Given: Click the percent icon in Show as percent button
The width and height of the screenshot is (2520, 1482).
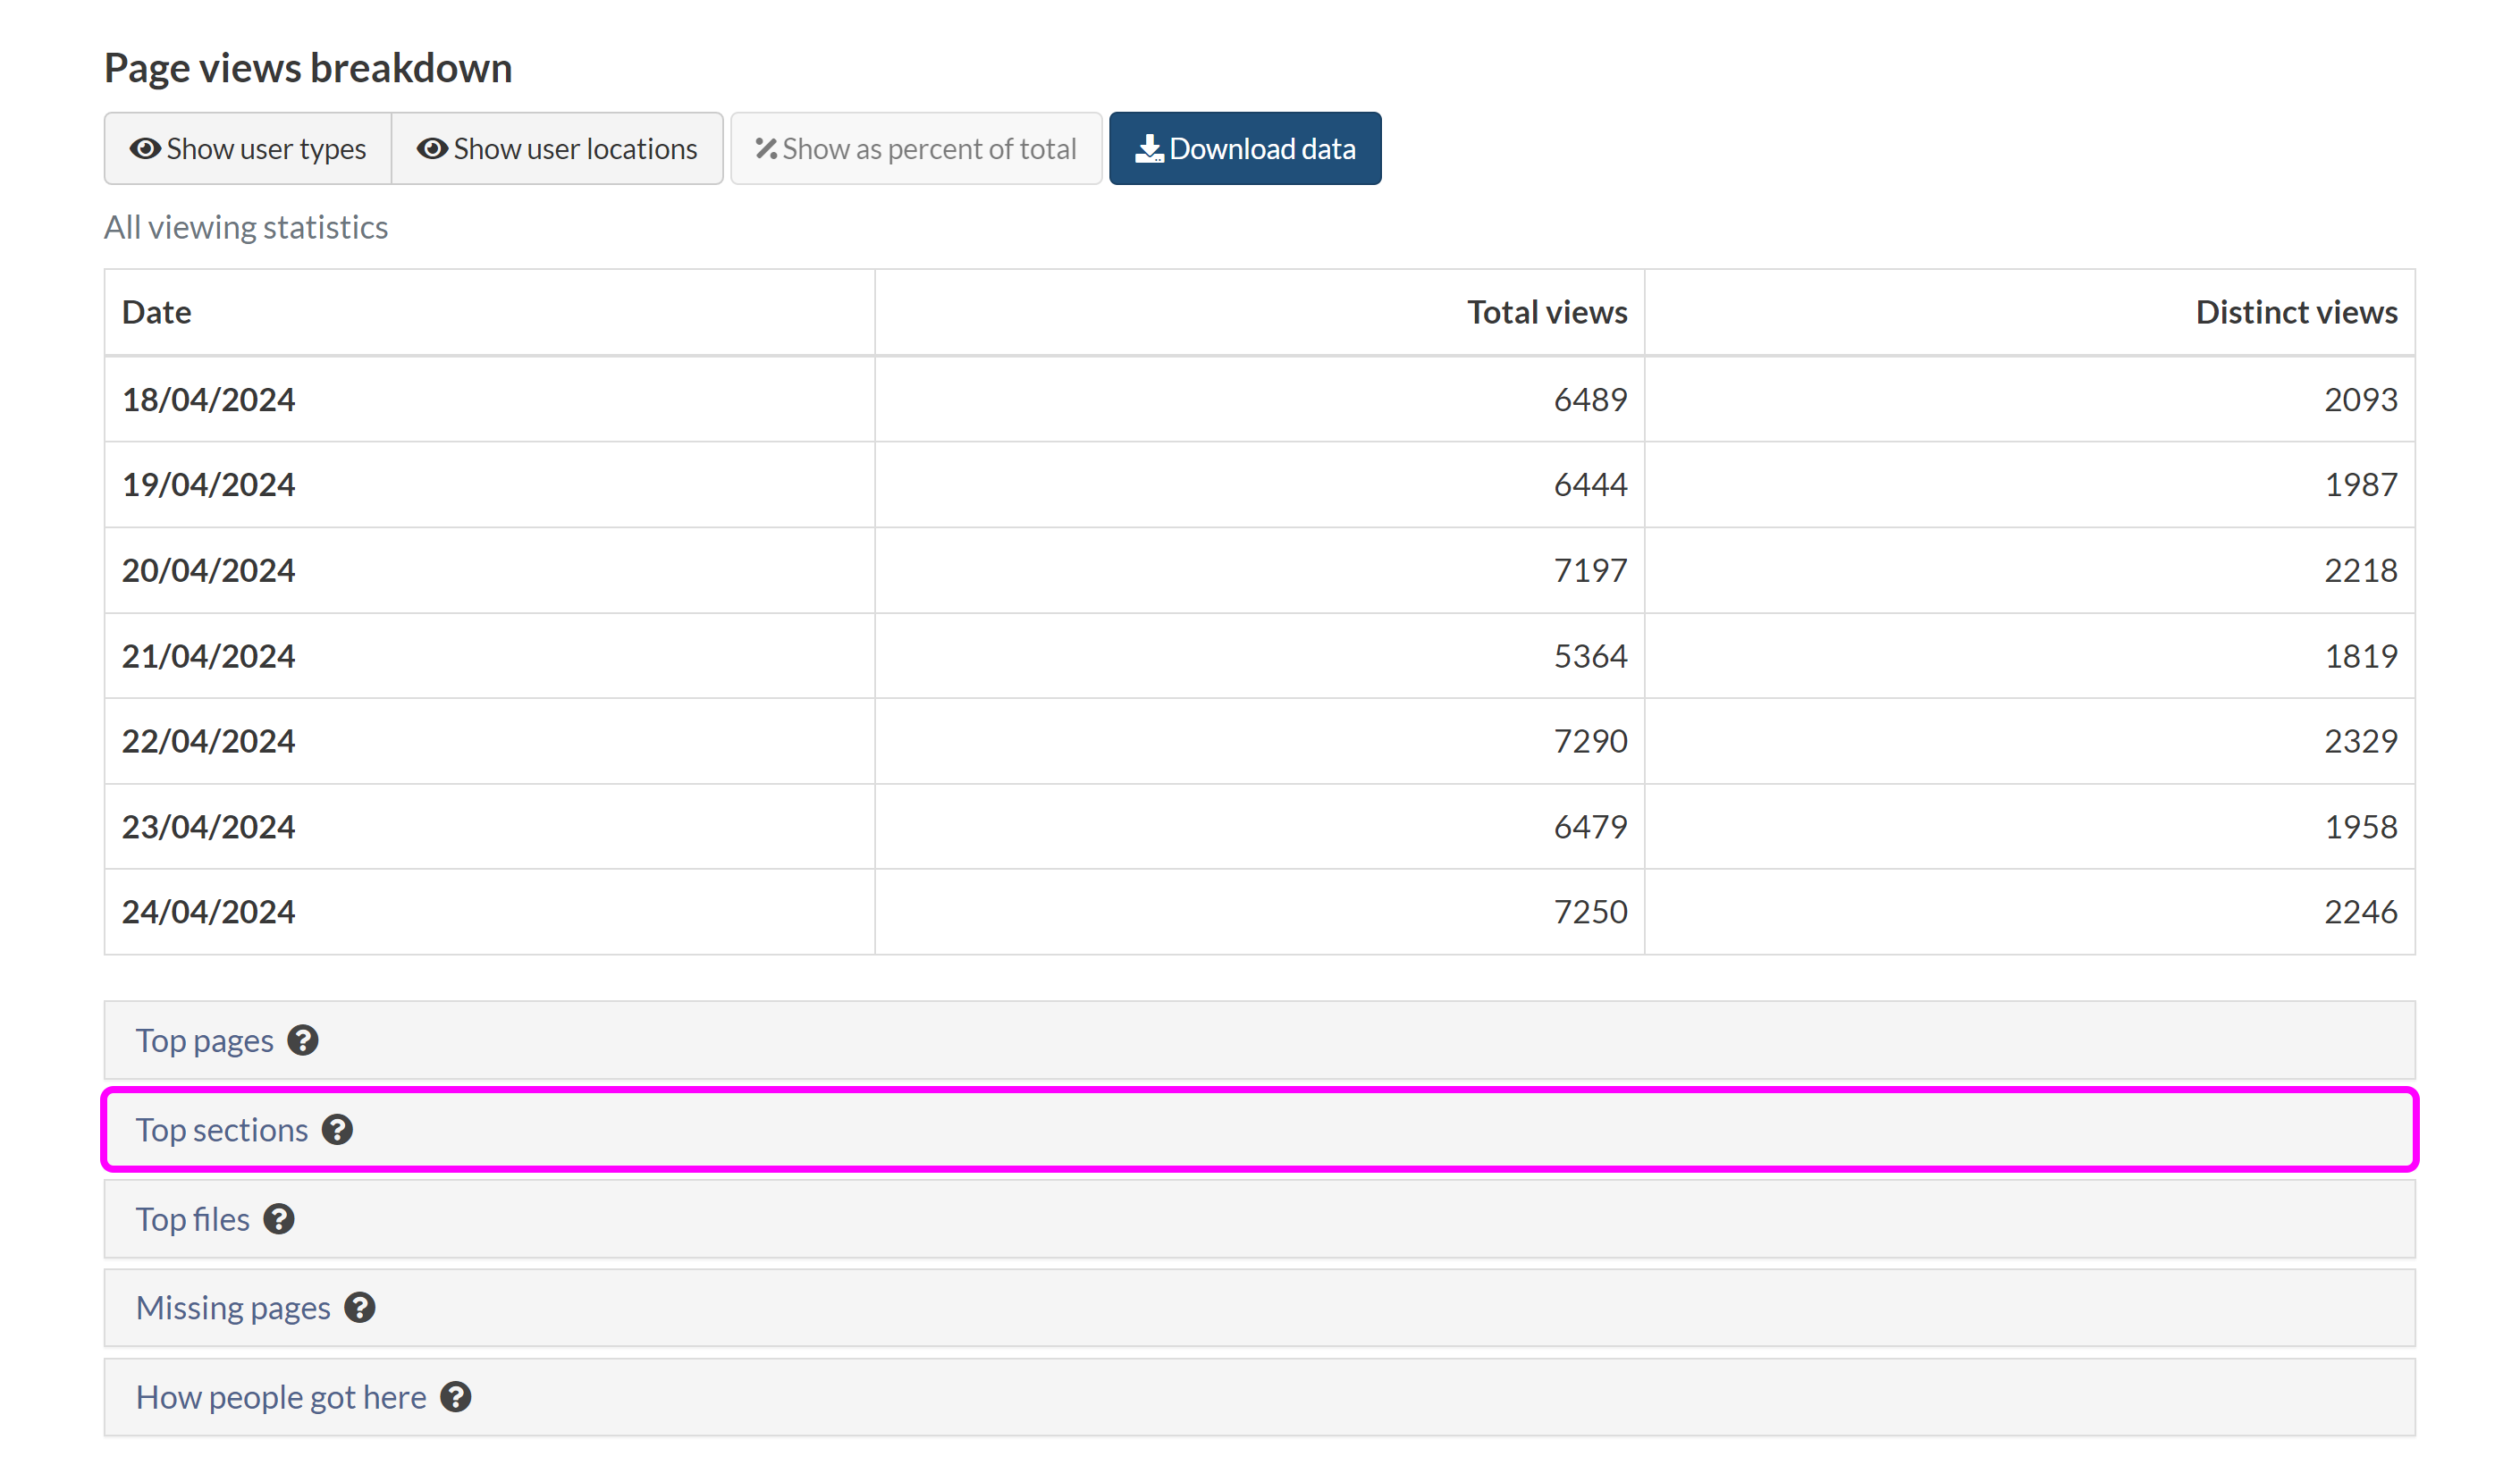Looking at the screenshot, I should coord(766,149).
